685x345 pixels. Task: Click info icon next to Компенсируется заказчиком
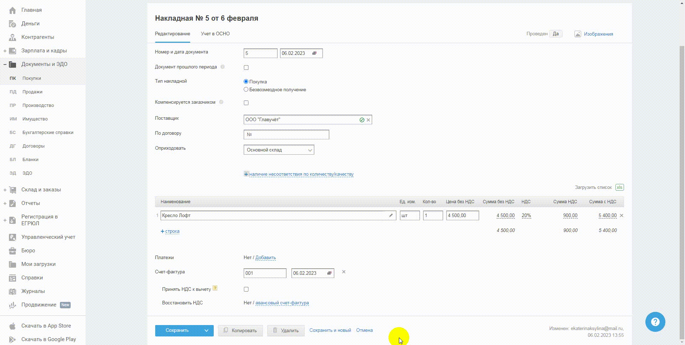(221, 102)
